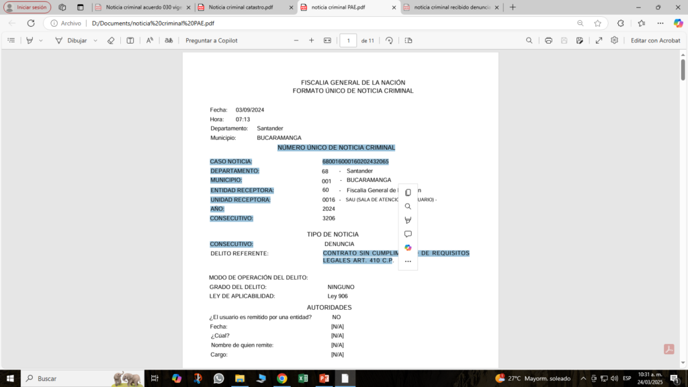Open Windows Start menu
The width and height of the screenshot is (688, 387).
pos(10,378)
